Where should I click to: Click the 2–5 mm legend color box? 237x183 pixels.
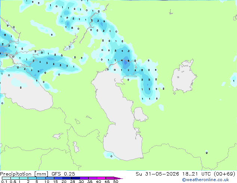click(32, 178)
